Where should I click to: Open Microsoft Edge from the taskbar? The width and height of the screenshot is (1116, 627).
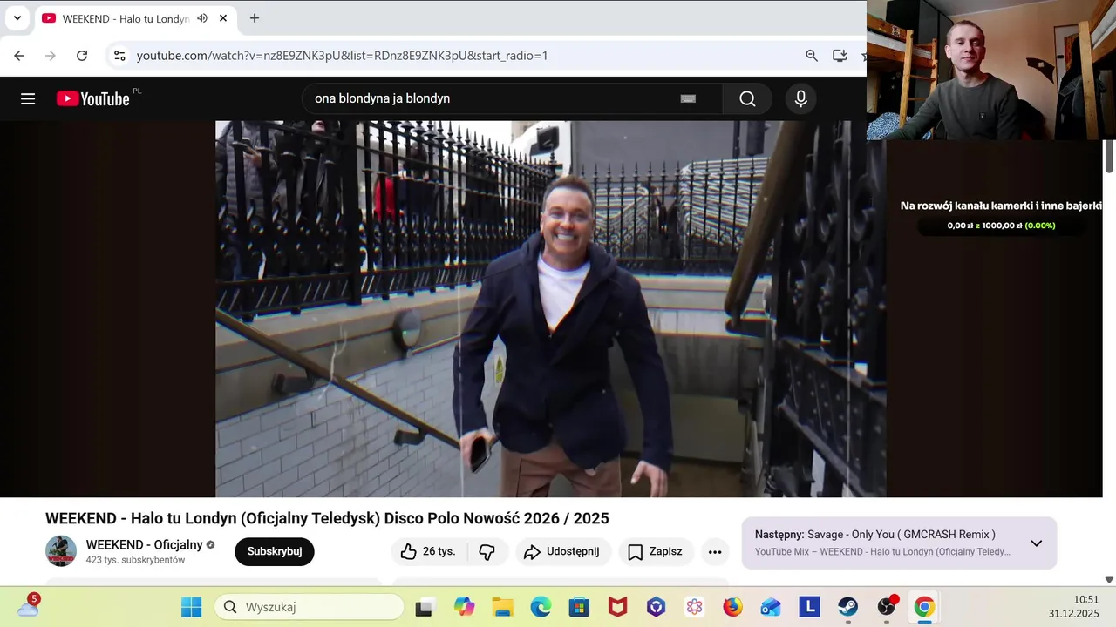[541, 607]
